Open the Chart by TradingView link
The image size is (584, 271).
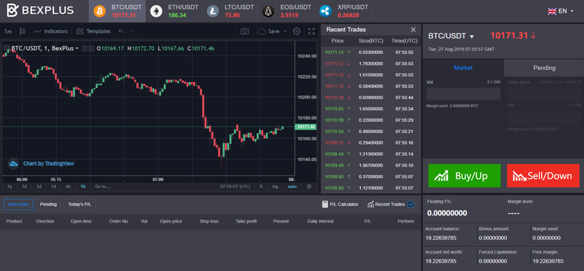tap(49, 164)
